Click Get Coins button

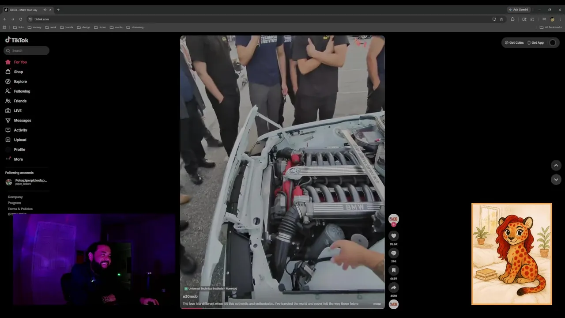point(514,42)
